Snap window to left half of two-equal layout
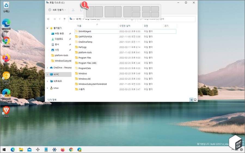Viewport: 245px width, 153px height. tap(90, 12)
